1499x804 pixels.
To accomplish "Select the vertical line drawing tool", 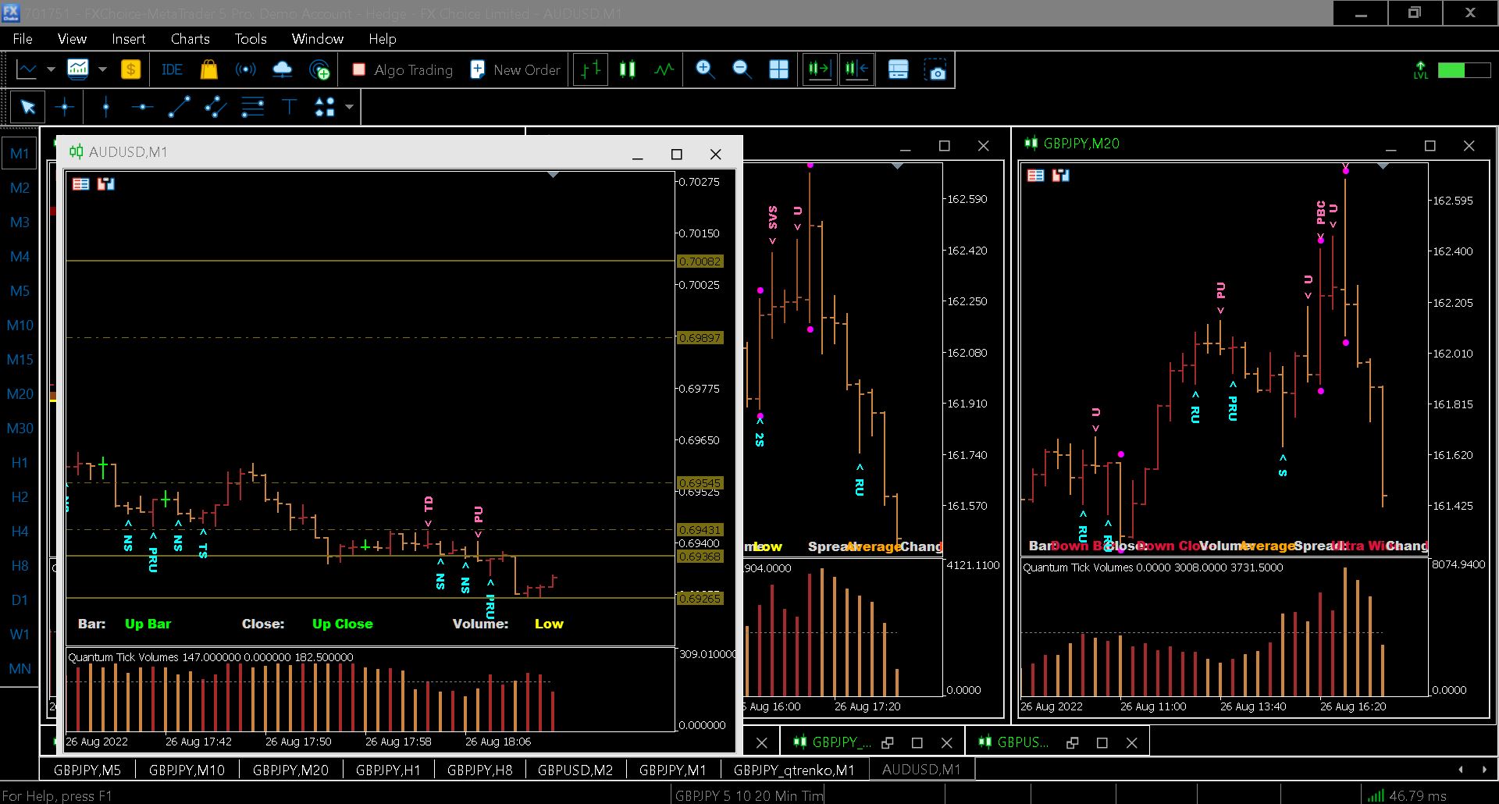I will 106,107.
